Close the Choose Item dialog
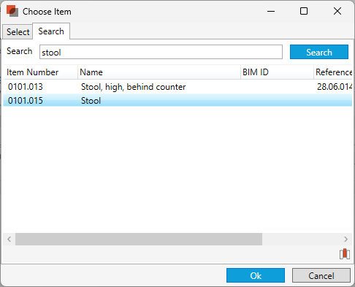 pos(337,11)
